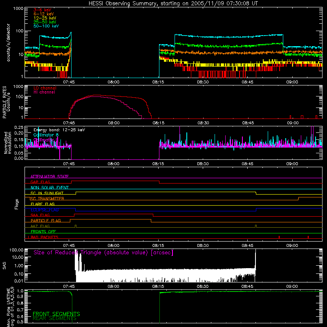Image resolution: width=327 pixels, height=327 pixels.
Task: Select the REAR SEGMENTS legend label
Action: pos(55,318)
